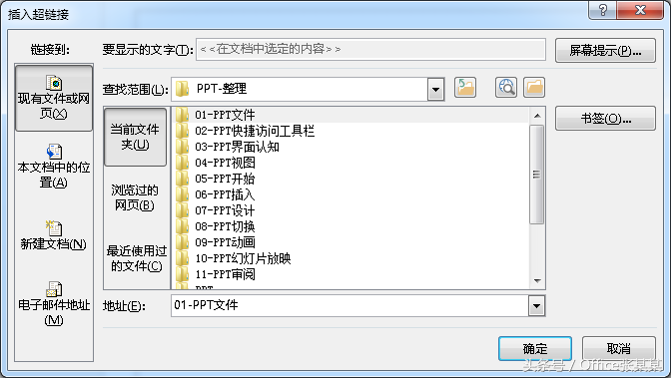Select folder 01-PPT文件

(350, 115)
